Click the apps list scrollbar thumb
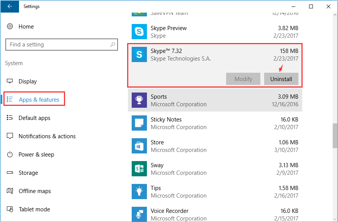 335,136
